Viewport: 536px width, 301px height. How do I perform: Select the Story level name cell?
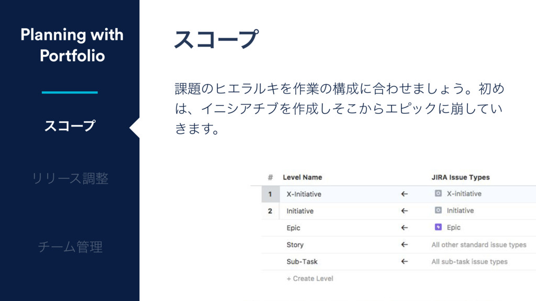[x=295, y=245]
